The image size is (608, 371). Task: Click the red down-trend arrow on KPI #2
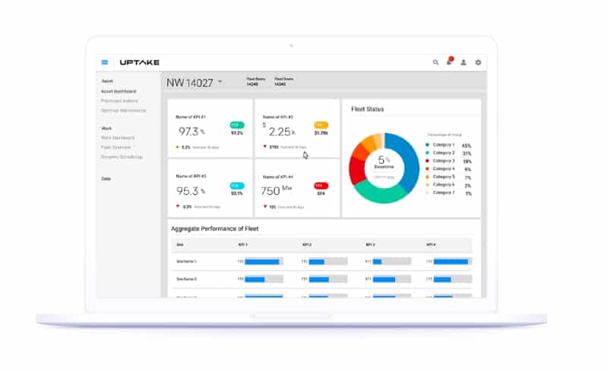265,146
